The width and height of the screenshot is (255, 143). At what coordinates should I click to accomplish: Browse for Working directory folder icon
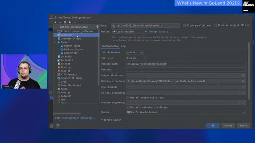click(243, 81)
